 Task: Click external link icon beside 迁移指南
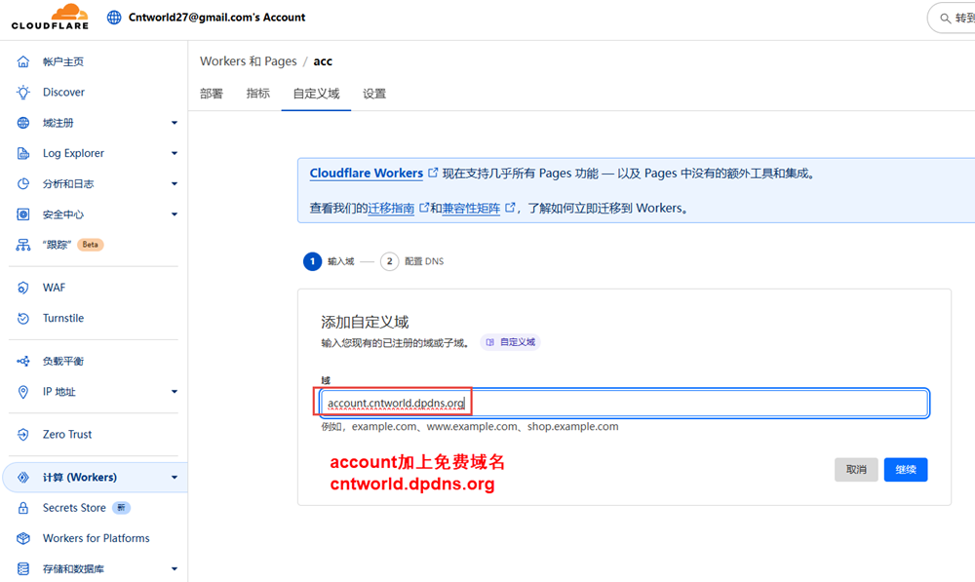pos(424,208)
